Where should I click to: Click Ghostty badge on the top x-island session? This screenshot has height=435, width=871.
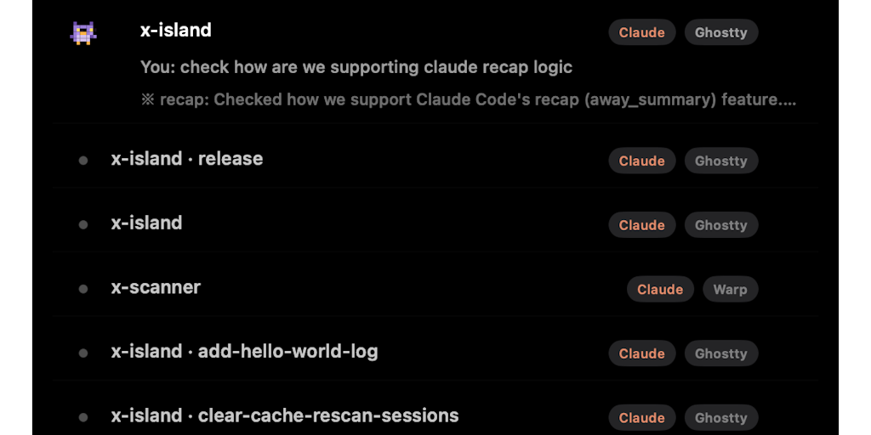(x=720, y=33)
